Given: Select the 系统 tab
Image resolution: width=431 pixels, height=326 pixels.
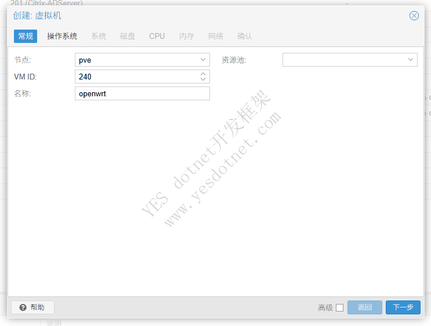Looking at the screenshot, I should (x=99, y=37).
